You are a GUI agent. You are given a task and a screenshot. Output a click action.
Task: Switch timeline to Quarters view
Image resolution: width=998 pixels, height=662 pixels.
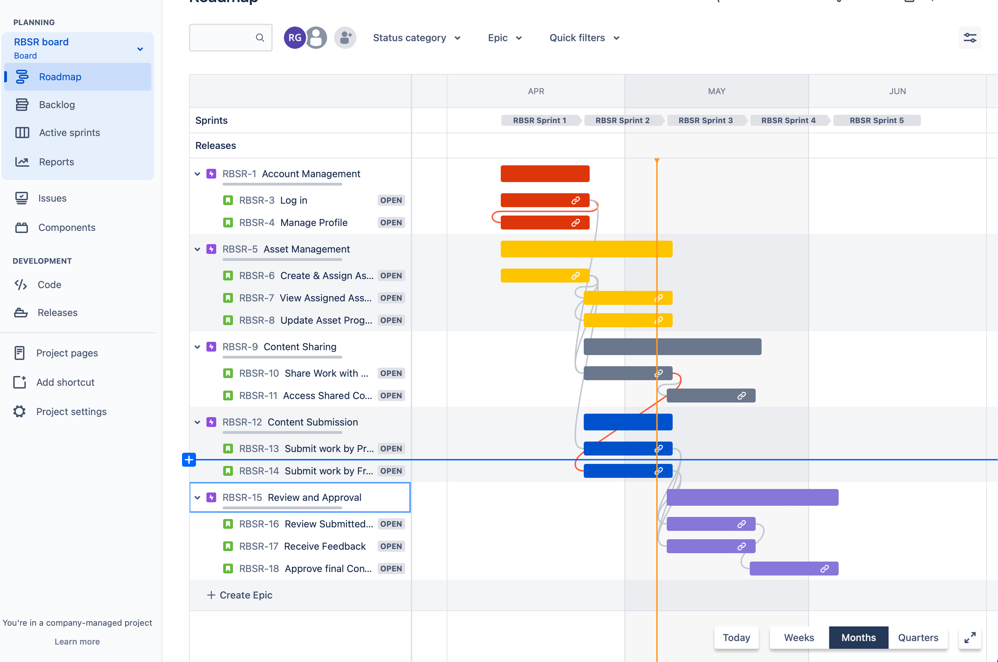[x=918, y=638]
